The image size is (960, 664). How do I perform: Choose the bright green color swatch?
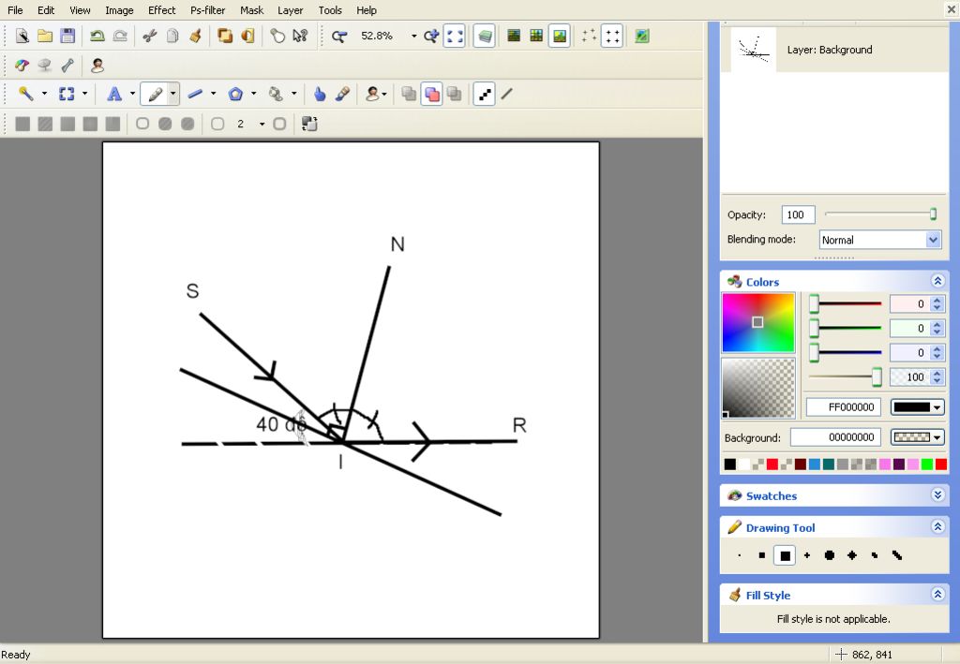tap(927, 465)
